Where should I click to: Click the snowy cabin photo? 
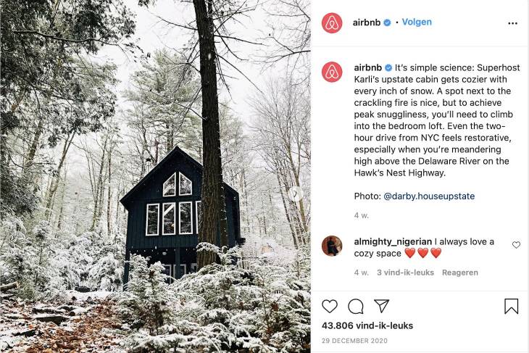pos(155,177)
